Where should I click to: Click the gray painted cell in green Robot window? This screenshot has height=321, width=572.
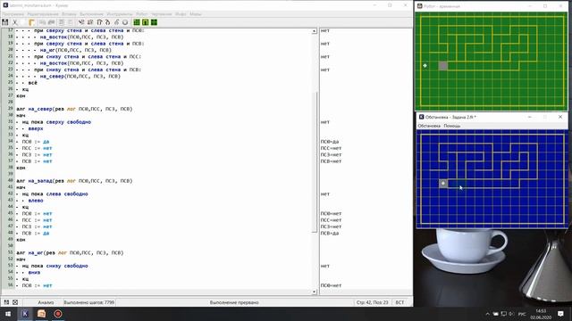click(x=443, y=66)
